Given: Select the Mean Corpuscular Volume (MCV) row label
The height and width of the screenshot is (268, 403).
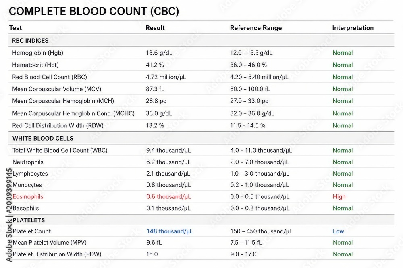Looking at the screenshot, I should coord(56,89).
